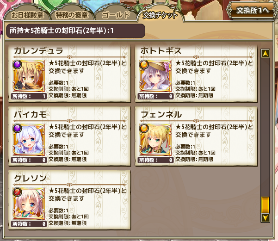278x241 pixels.
Task: Select the ホトトギス character portrait
Action: point(155,76)
